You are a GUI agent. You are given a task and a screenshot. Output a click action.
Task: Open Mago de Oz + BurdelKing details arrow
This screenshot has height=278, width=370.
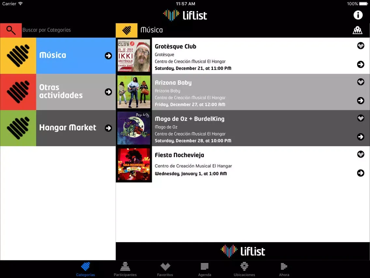pos(361,137)
